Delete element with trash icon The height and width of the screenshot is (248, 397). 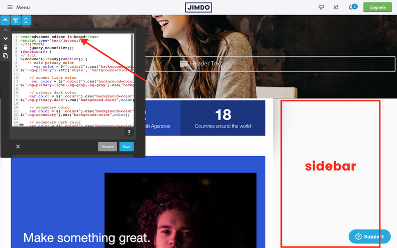pos(6,47)
